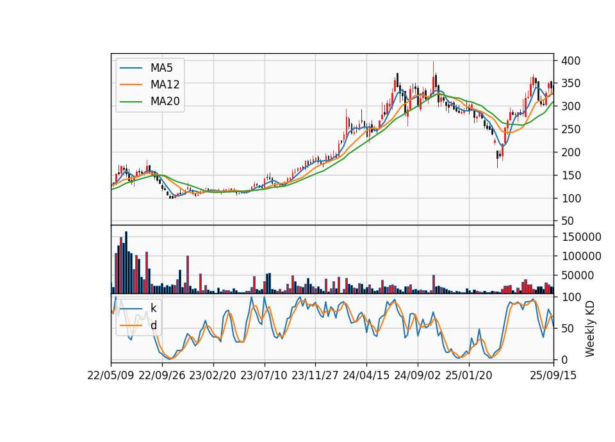Click the d legend label in KD panel
This screenshot has width=615, height=442.
click(153, 325)
